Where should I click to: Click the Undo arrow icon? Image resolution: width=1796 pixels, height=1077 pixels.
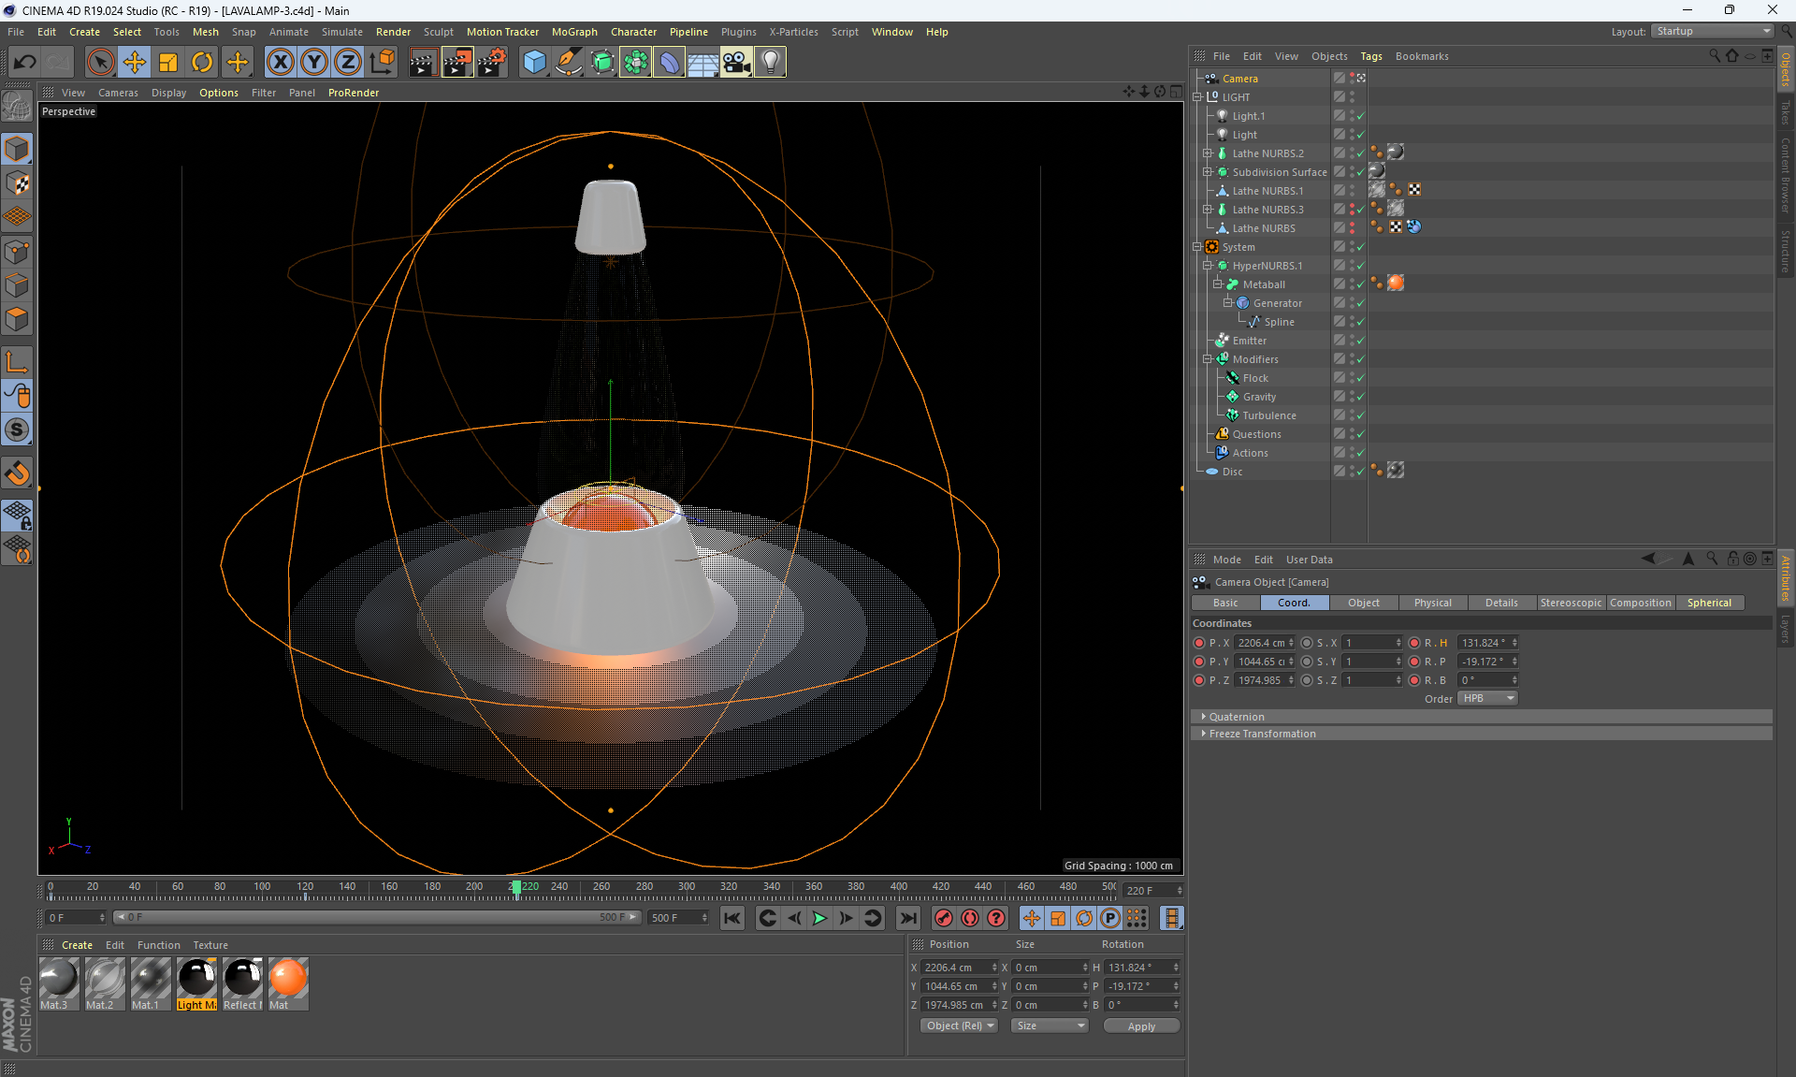click(x=25, y=63)
